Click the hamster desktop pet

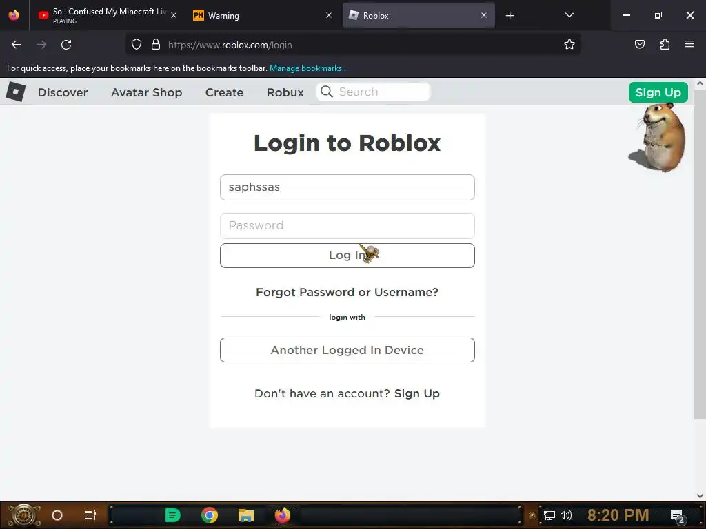[658, 137]
